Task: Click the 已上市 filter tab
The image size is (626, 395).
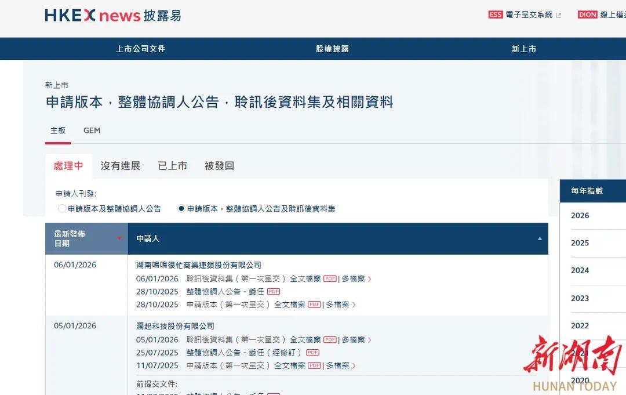Action: coord(172,165)
